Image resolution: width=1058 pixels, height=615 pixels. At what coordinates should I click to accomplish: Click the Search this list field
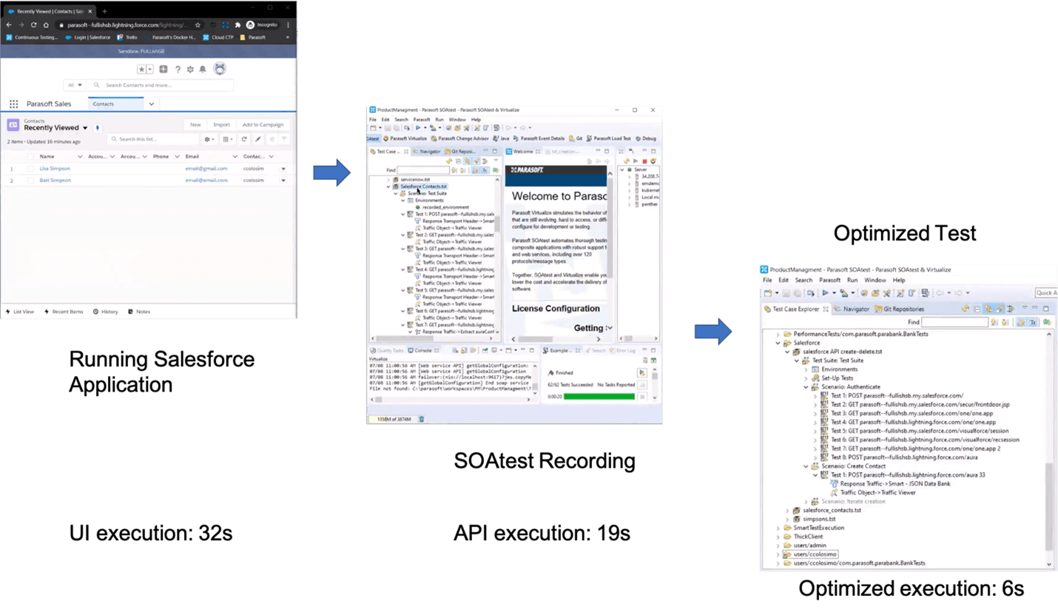[152, 139]
